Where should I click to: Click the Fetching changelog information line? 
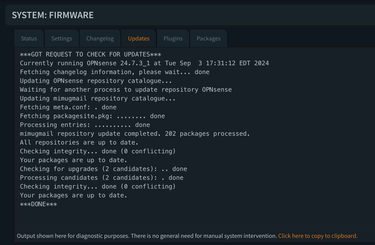click(x=115, y=72)
